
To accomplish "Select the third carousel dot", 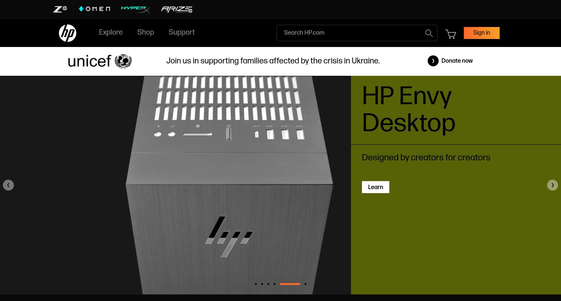I will pyautogui.click(x=268, y=284).
